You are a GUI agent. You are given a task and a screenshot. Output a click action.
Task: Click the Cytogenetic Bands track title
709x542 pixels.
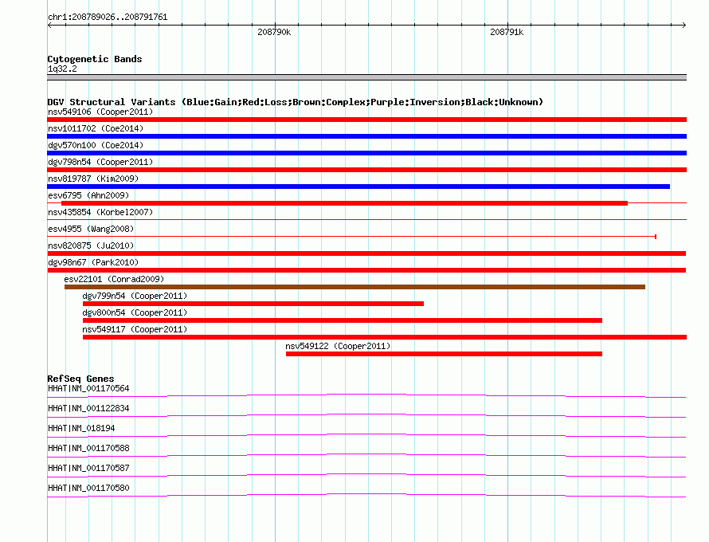coord(95,59)
